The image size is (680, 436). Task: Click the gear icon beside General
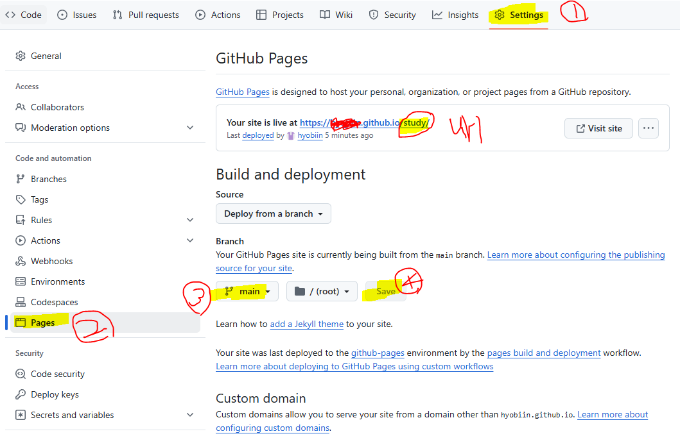21,56
